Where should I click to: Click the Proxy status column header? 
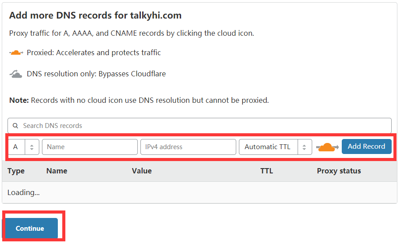339,171
